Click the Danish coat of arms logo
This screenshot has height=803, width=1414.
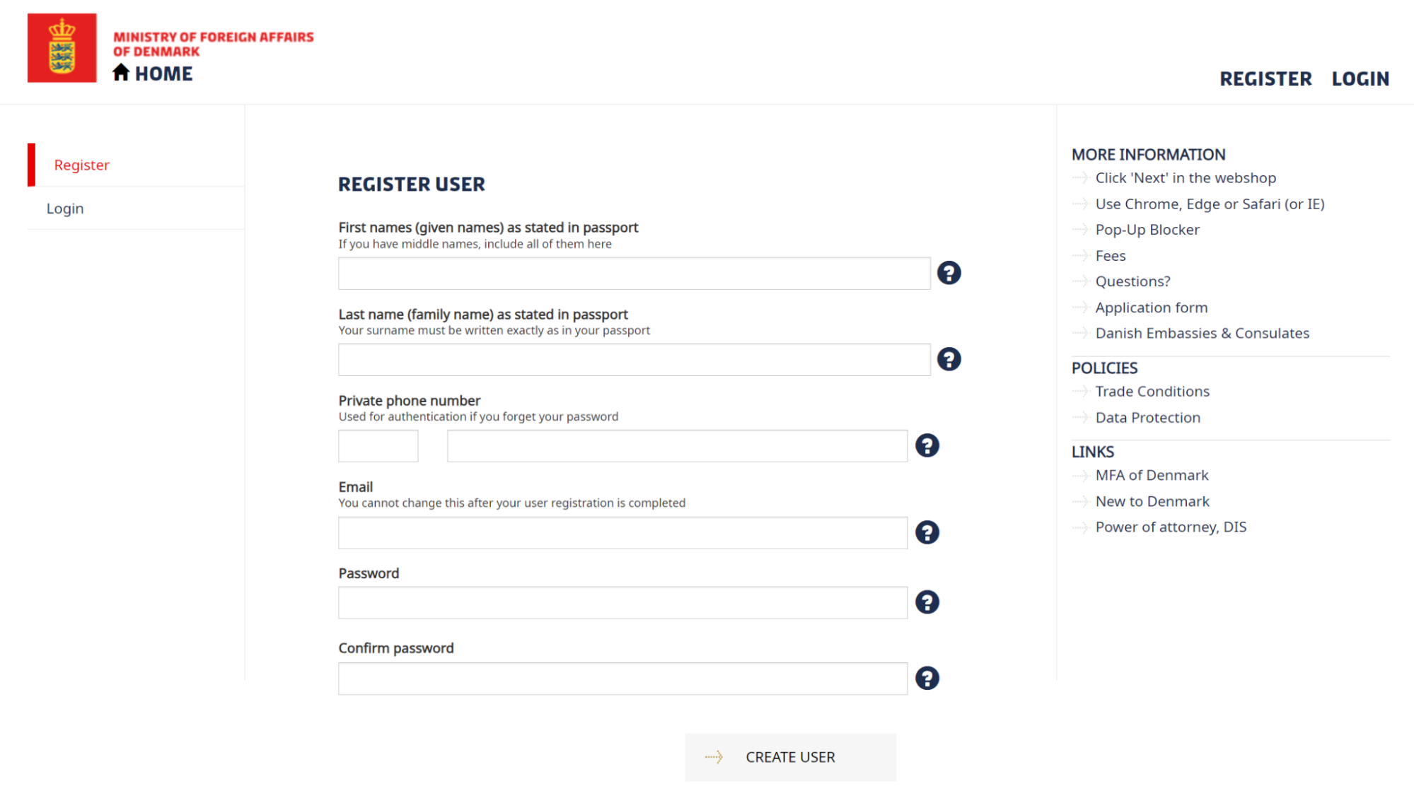click(x=62, y=48)
